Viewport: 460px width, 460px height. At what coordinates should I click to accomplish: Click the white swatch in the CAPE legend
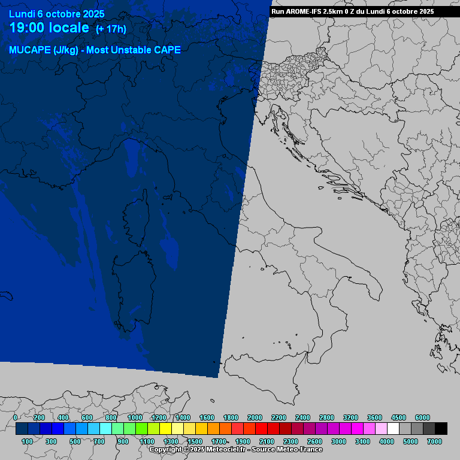pos(393,428)
